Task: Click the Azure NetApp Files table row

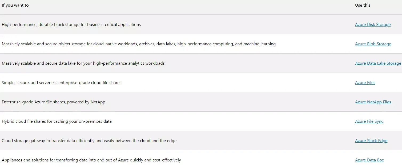Action: 187,102
